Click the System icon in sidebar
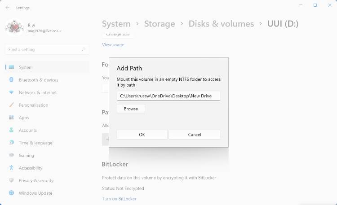The height and width of the screenshot is (205, 337). [11, 67]
